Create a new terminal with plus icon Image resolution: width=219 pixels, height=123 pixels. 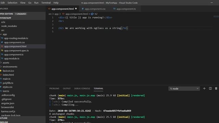click(204, 88)
